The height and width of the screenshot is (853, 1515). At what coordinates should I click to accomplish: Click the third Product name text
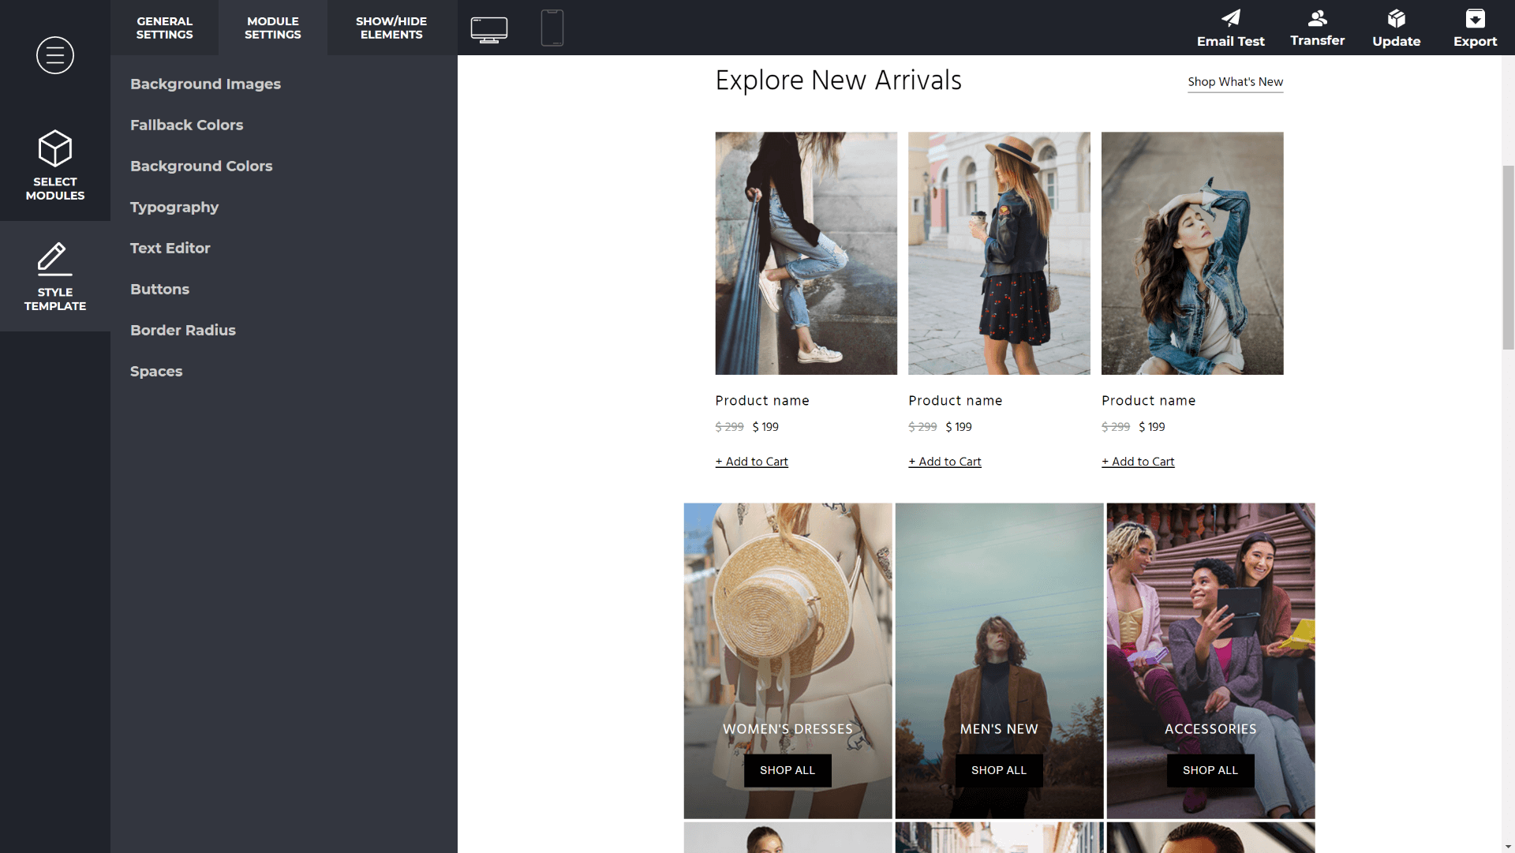pos(1149,401)
